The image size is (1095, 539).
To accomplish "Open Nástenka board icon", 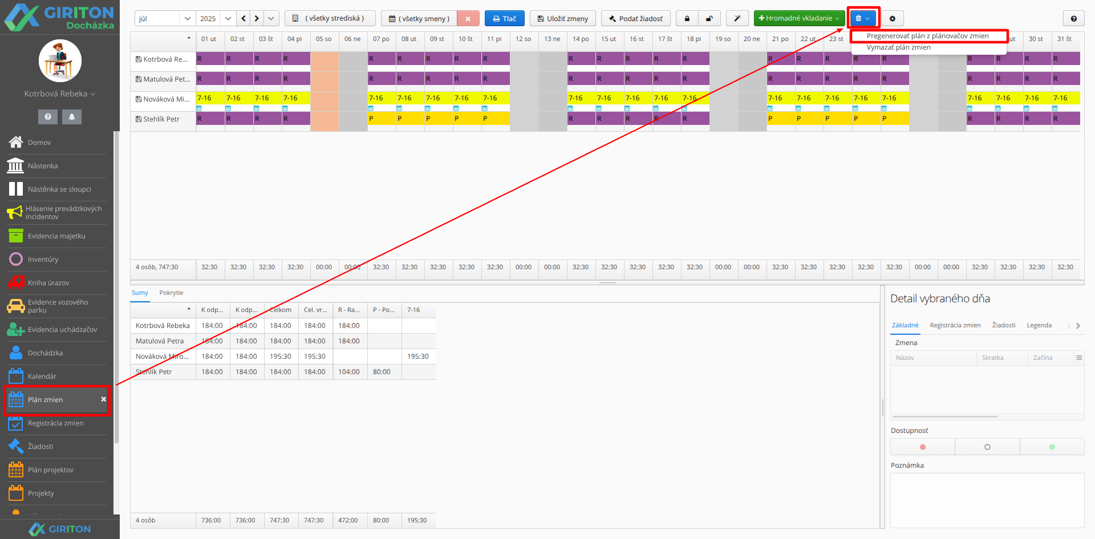I will click(16, 165).
